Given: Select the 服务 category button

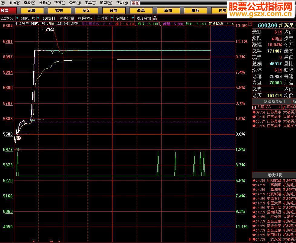Looking at the screenshot, I should [196, 10].
